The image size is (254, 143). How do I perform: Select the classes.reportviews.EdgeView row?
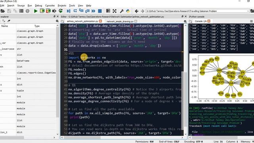28,73
